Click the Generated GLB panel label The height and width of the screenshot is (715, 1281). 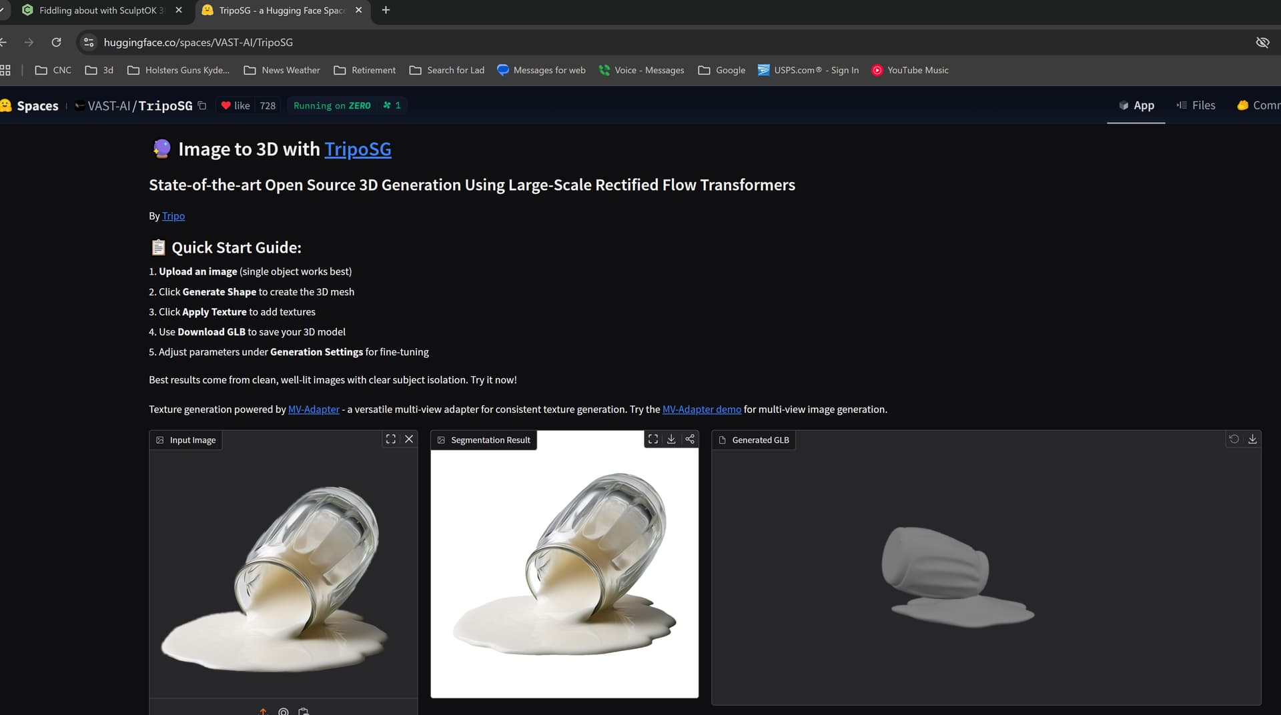tap(754, 440)
